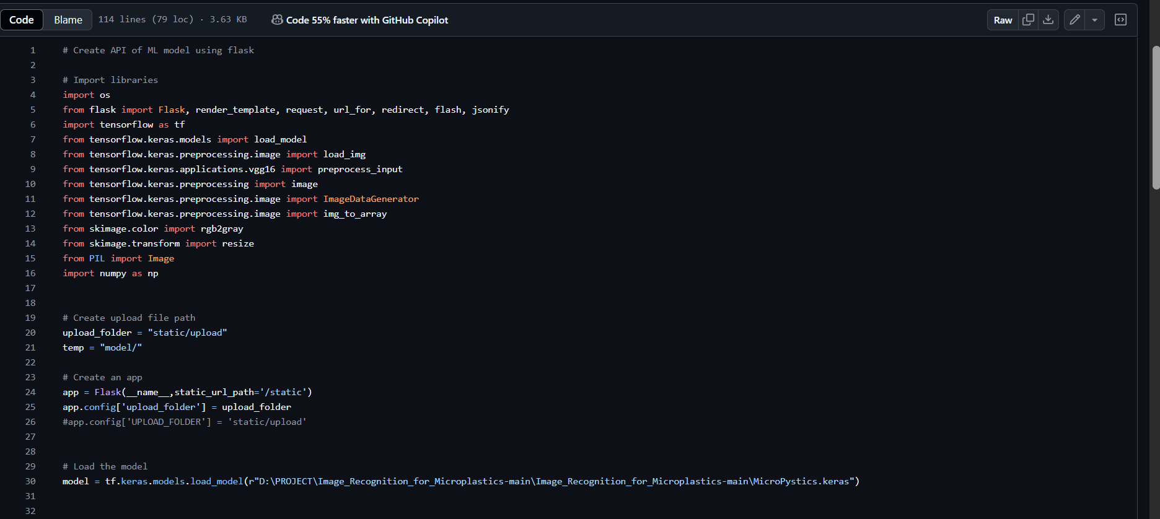1160x519 pixels.
Task: Click 'load_model' on the keras.models import line
Action: tap(281, 139)
